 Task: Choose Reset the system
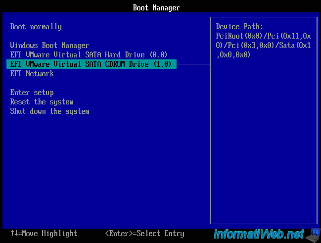tap(42, 102)
